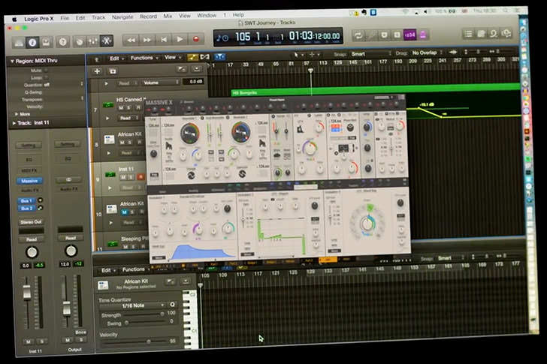Open Drag No Overlap dropdown
Viewport: 547px width, 364px height.
427,53
